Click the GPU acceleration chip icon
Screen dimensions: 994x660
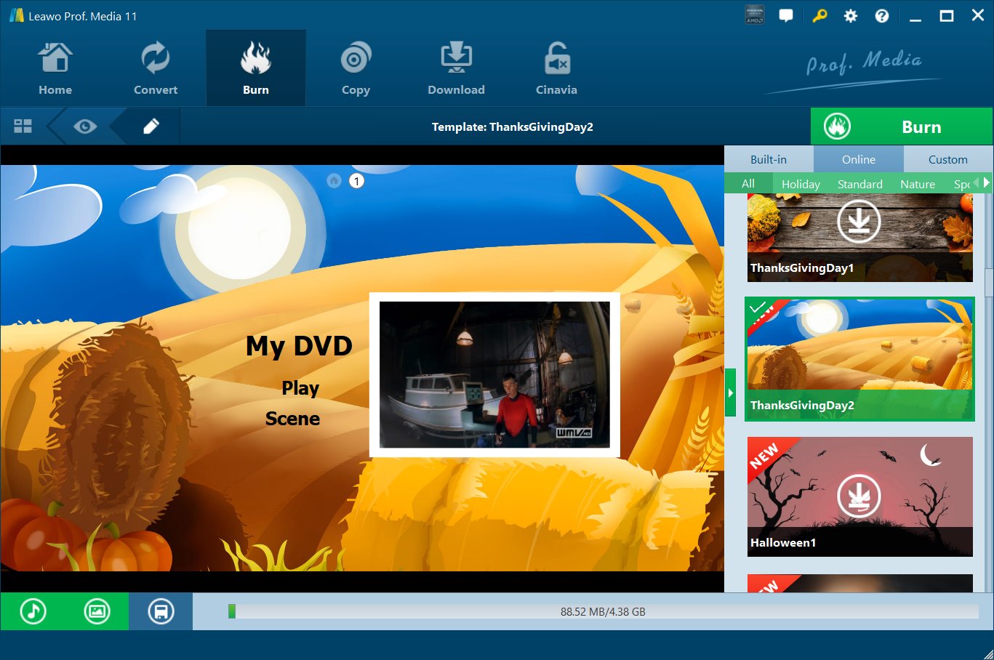pyautogui.click(x=755, y=15)
